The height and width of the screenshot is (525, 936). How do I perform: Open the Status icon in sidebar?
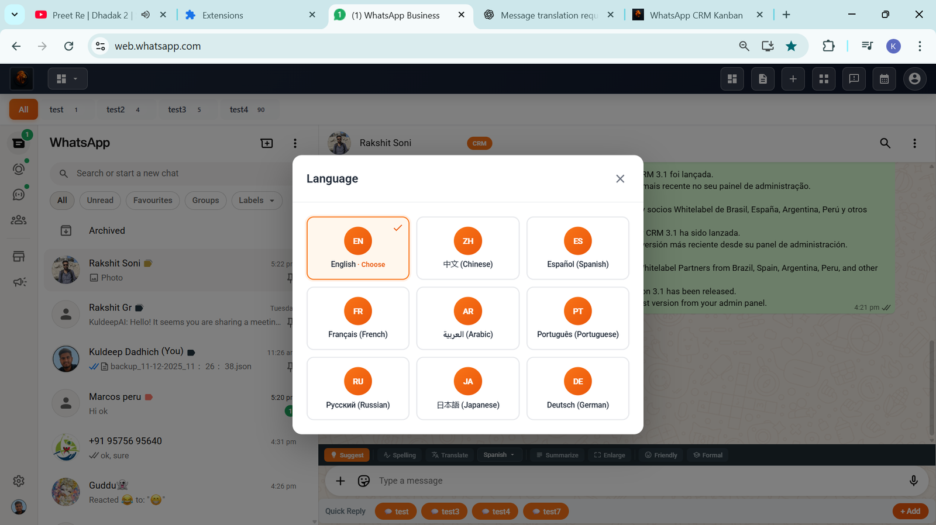[19, 169]
